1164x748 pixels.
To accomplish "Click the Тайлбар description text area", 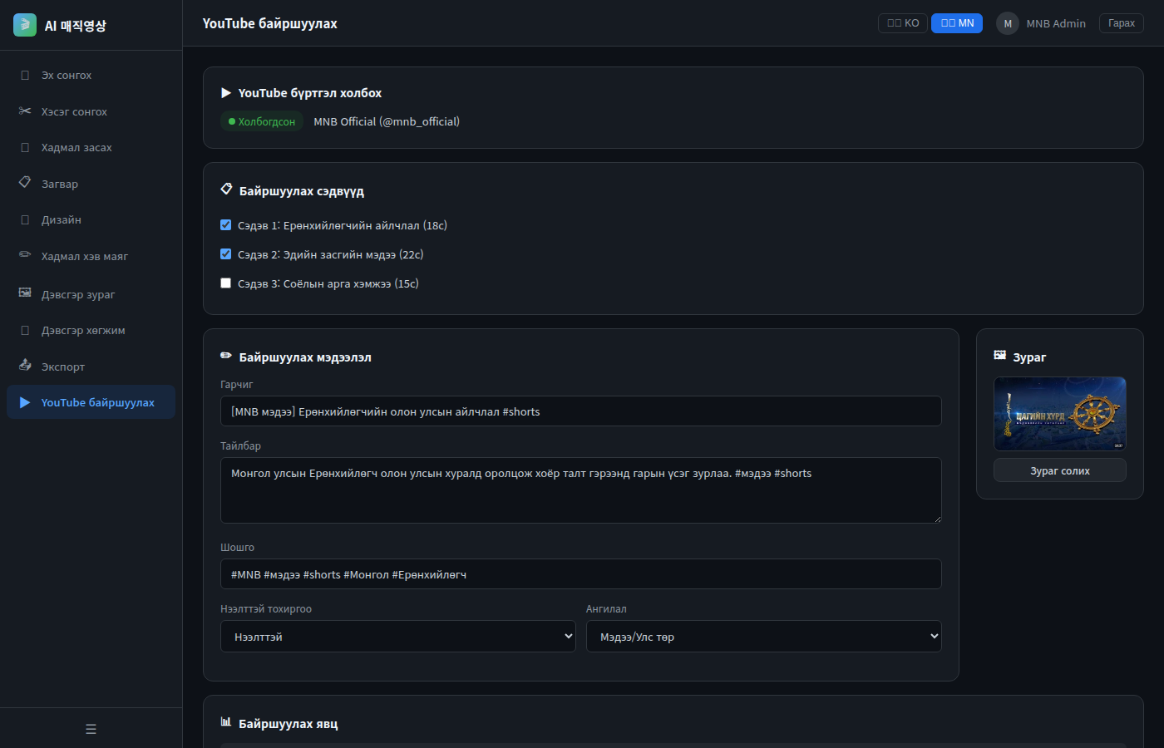I will point(581,490).
